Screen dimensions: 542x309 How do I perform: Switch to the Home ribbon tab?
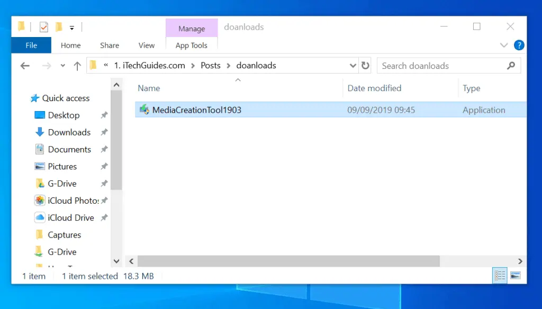click(x=70, y=46)
